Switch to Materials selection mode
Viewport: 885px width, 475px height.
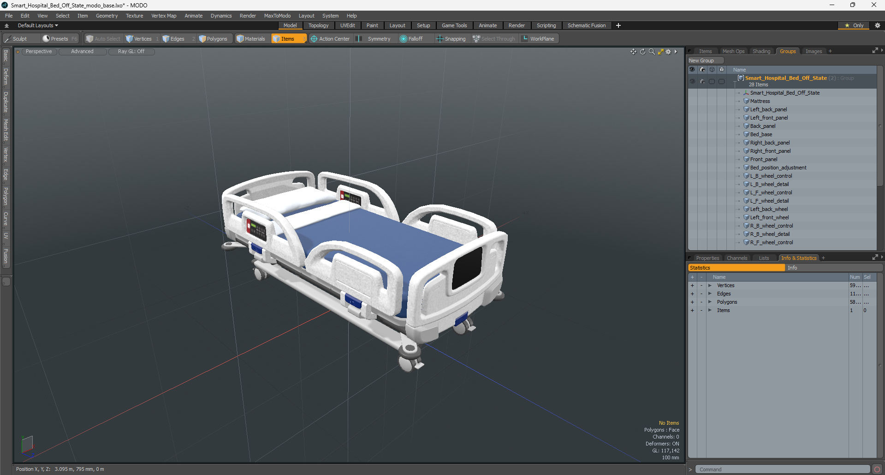tap(251, 39)
